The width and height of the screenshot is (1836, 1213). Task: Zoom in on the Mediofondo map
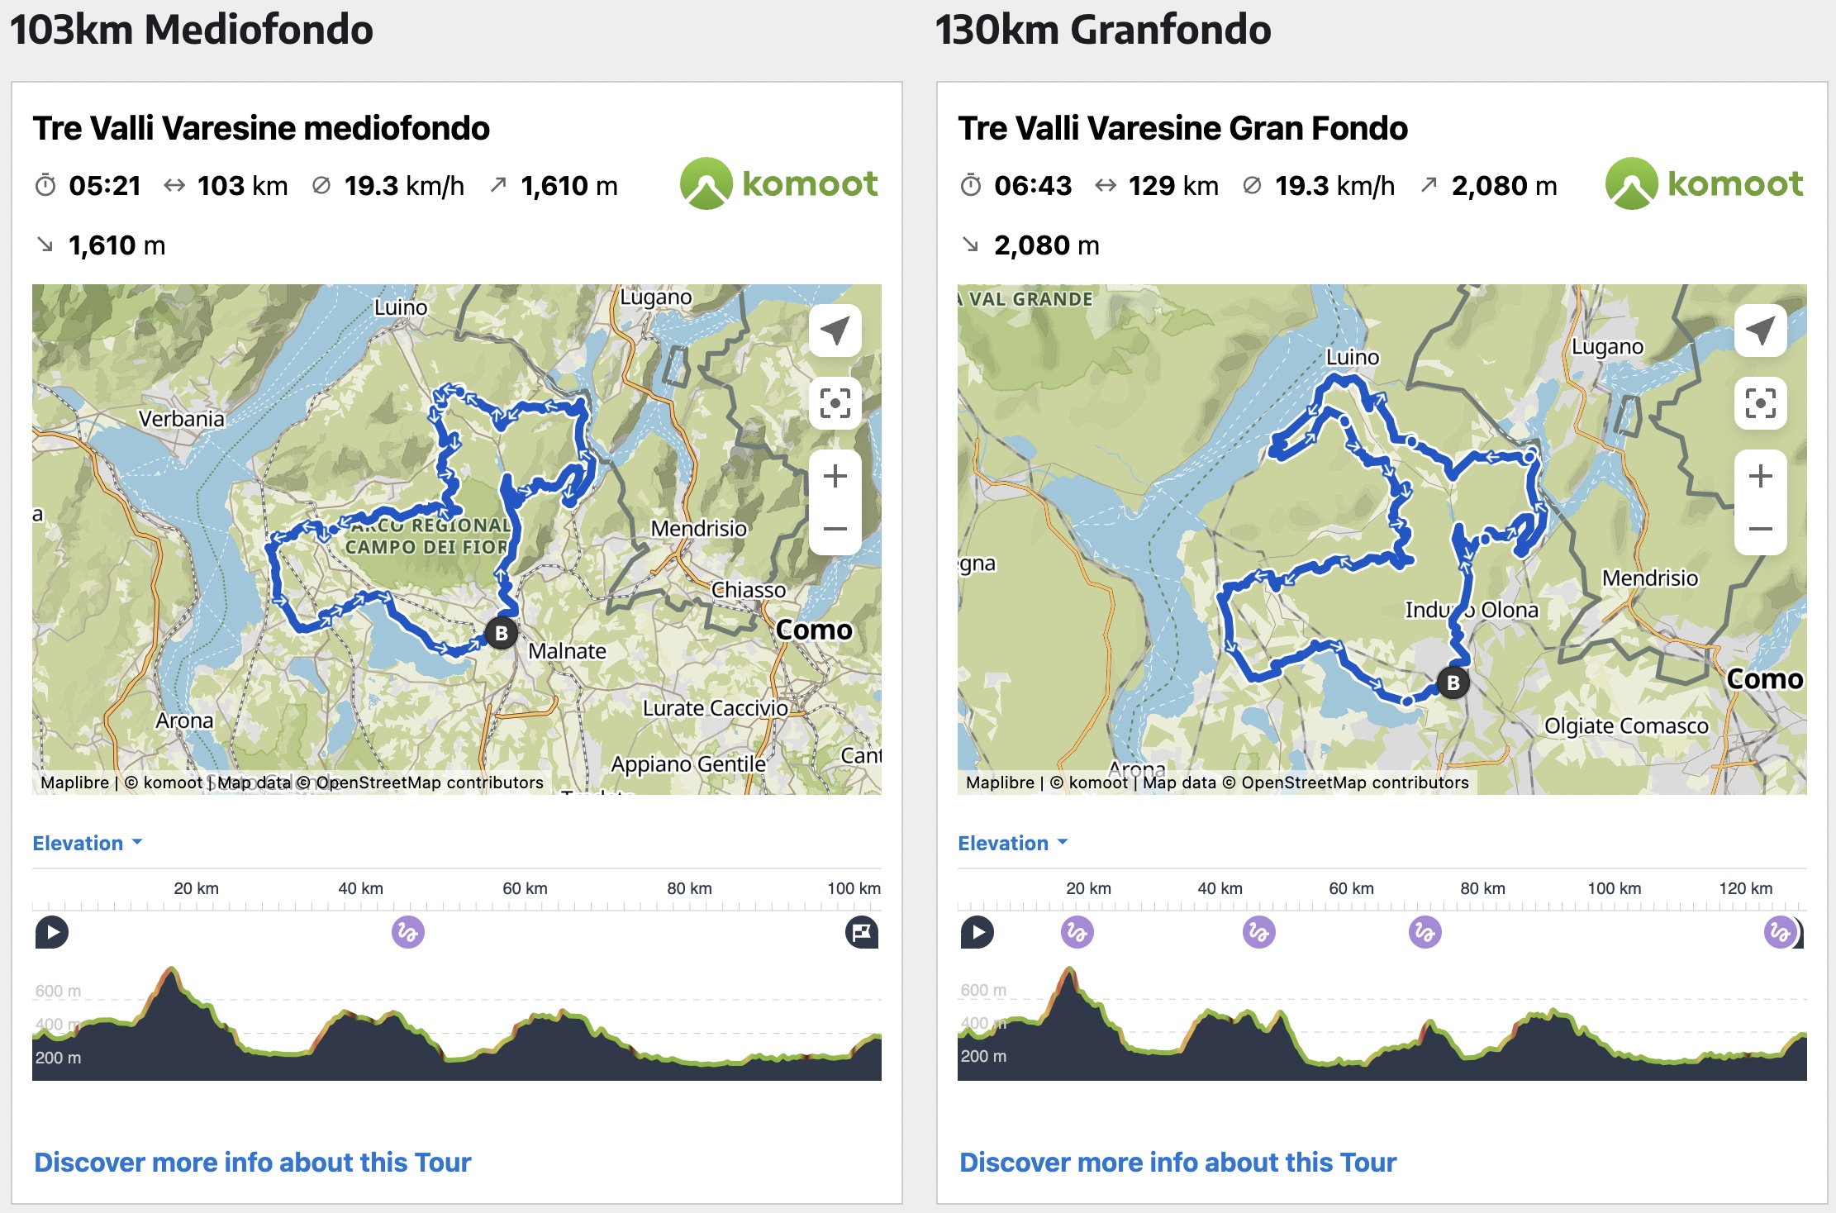pyautogui.click(x=835, y=477)
